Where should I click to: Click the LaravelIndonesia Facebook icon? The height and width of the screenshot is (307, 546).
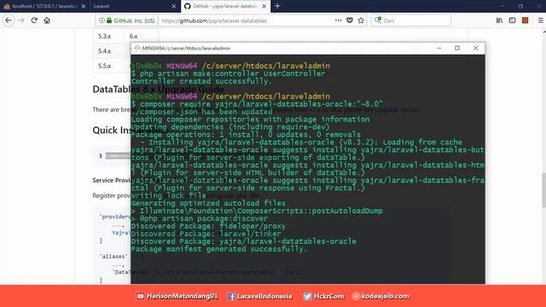click(x=231, y=296)
